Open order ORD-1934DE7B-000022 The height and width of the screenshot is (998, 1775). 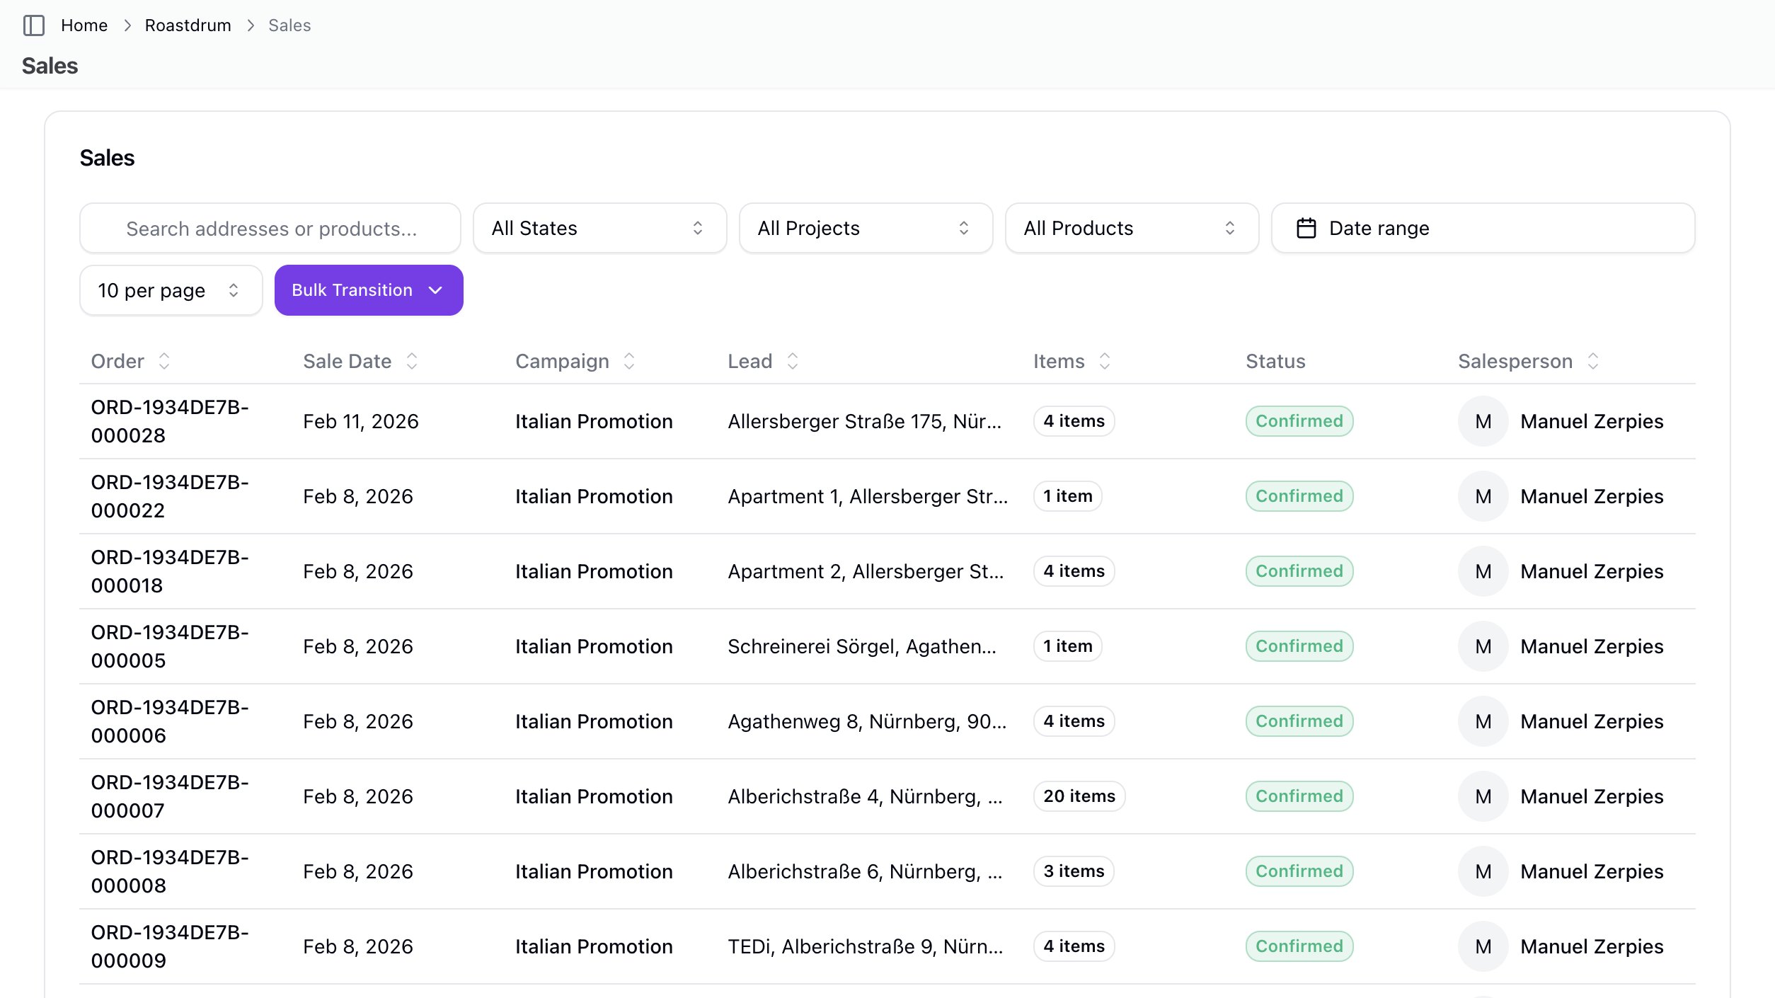click(170, 495)
